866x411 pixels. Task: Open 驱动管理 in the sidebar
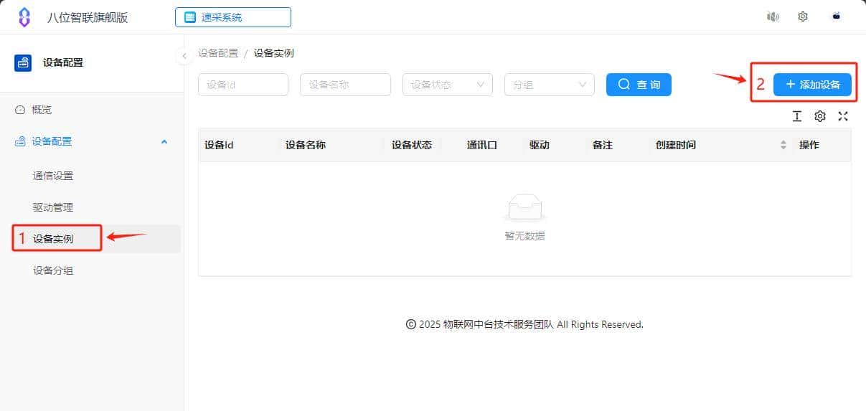53,207
